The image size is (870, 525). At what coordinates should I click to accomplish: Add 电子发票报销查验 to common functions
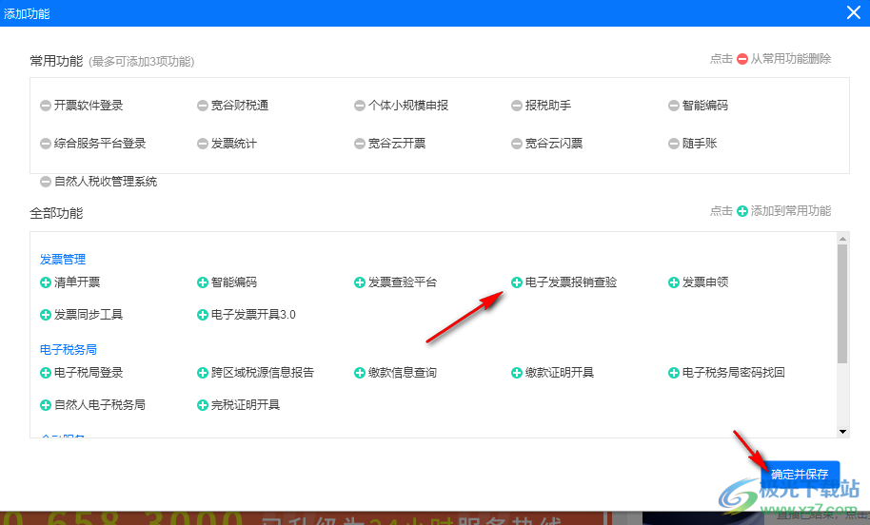517,282
